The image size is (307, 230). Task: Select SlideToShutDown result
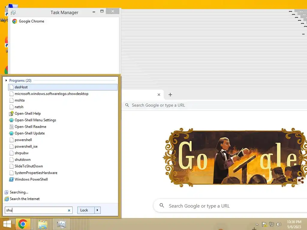coord(63,166)
